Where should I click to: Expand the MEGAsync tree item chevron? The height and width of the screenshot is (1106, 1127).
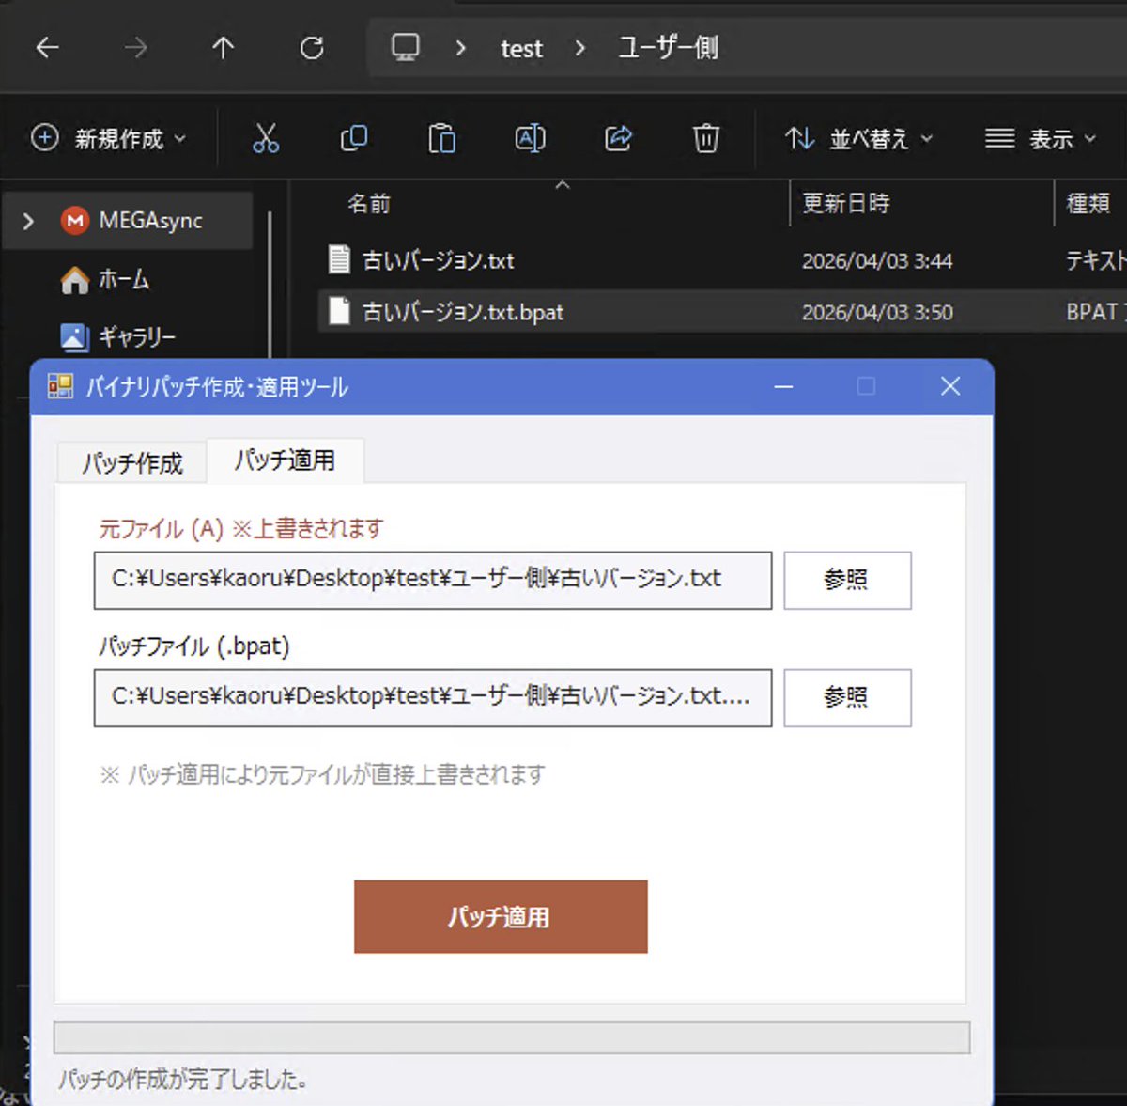28,220
